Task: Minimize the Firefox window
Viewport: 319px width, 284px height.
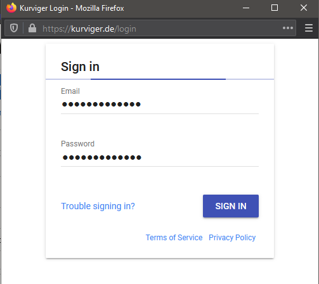Action: 246,8
